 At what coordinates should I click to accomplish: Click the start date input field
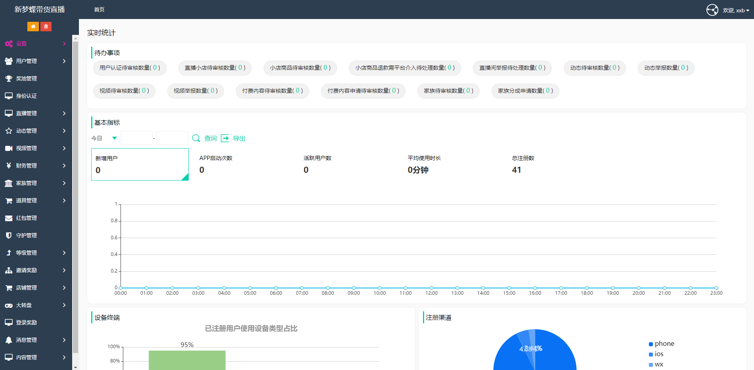click(x=137, y=138)
